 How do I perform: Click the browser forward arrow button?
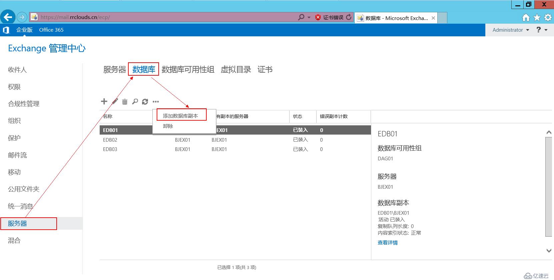22,17
